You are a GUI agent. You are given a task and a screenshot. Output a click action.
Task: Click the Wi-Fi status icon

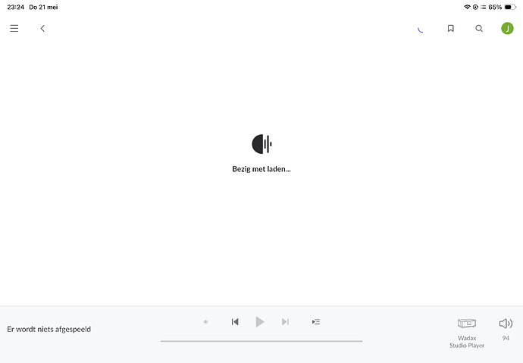(467, 7)
